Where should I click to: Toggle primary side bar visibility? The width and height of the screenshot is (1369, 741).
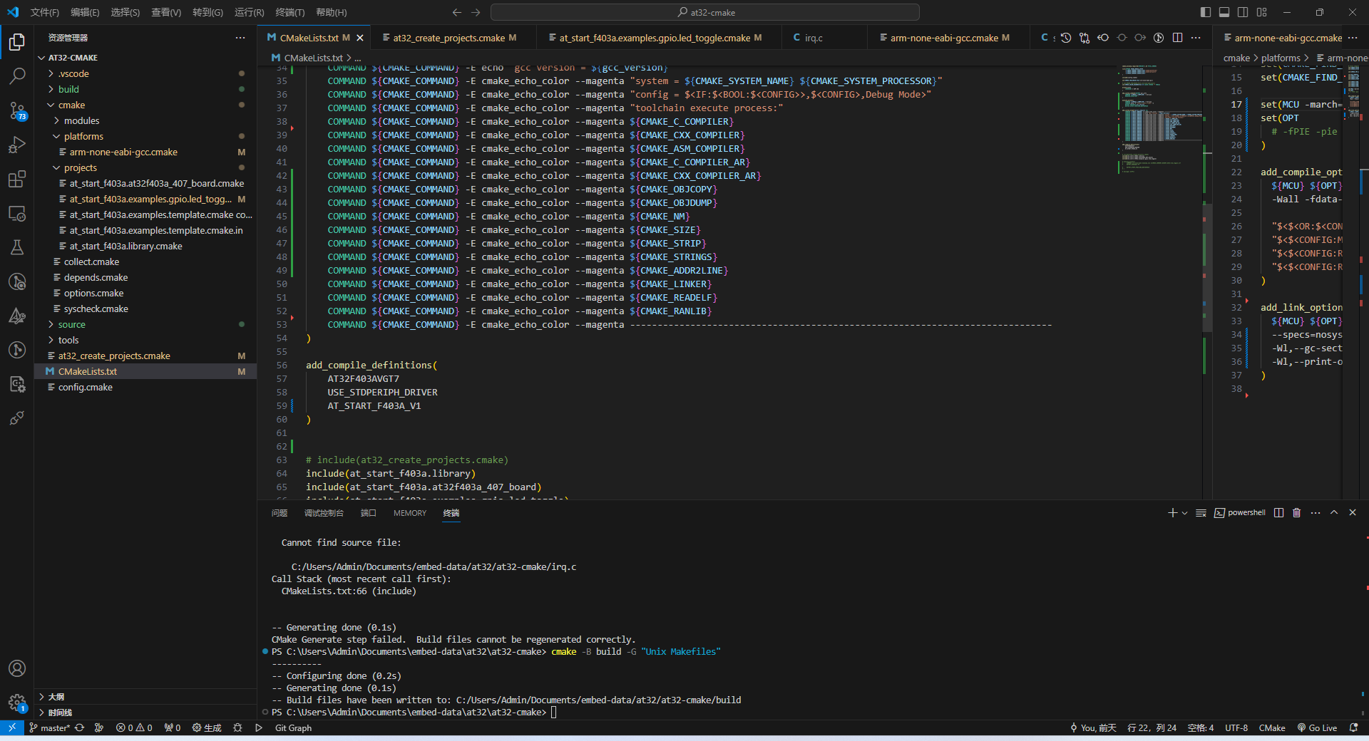(x=1206, y=12)
